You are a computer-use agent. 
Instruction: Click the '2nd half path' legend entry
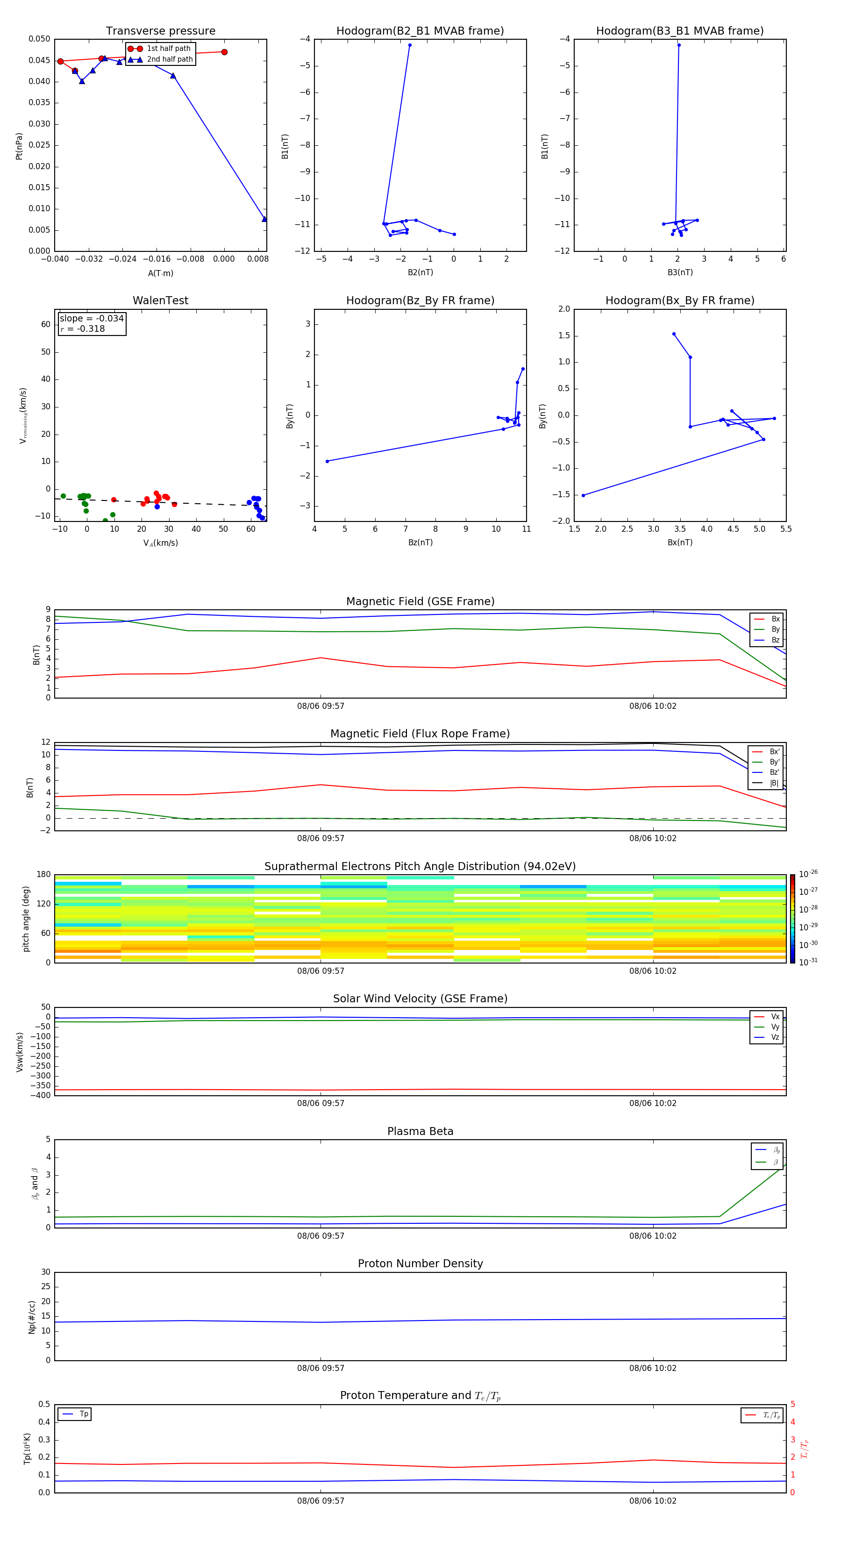(161, 59)
